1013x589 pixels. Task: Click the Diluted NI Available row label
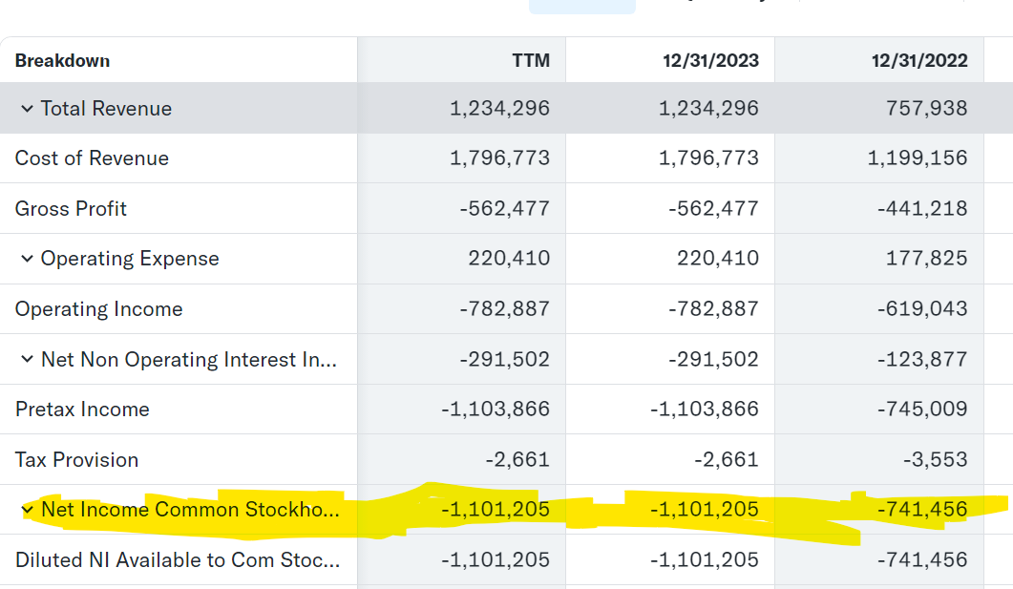click(177, 560)
